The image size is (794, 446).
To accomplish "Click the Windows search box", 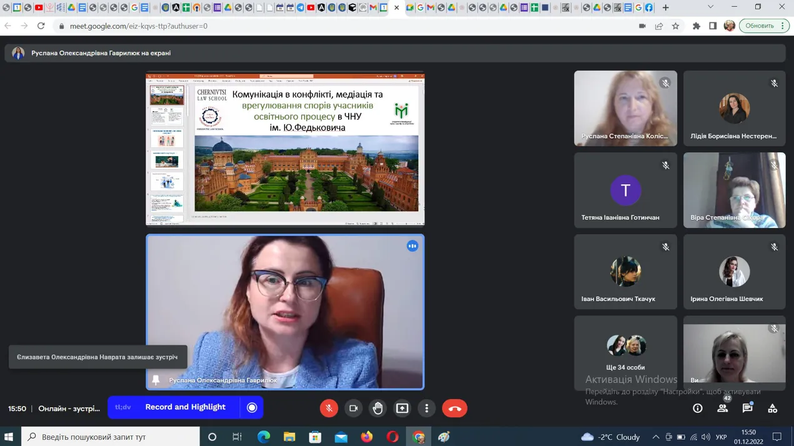I will tap(111, 437).
